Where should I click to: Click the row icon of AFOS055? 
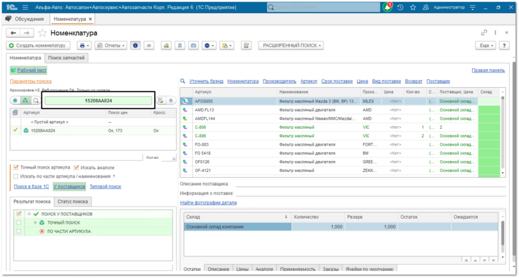[185, 101]
